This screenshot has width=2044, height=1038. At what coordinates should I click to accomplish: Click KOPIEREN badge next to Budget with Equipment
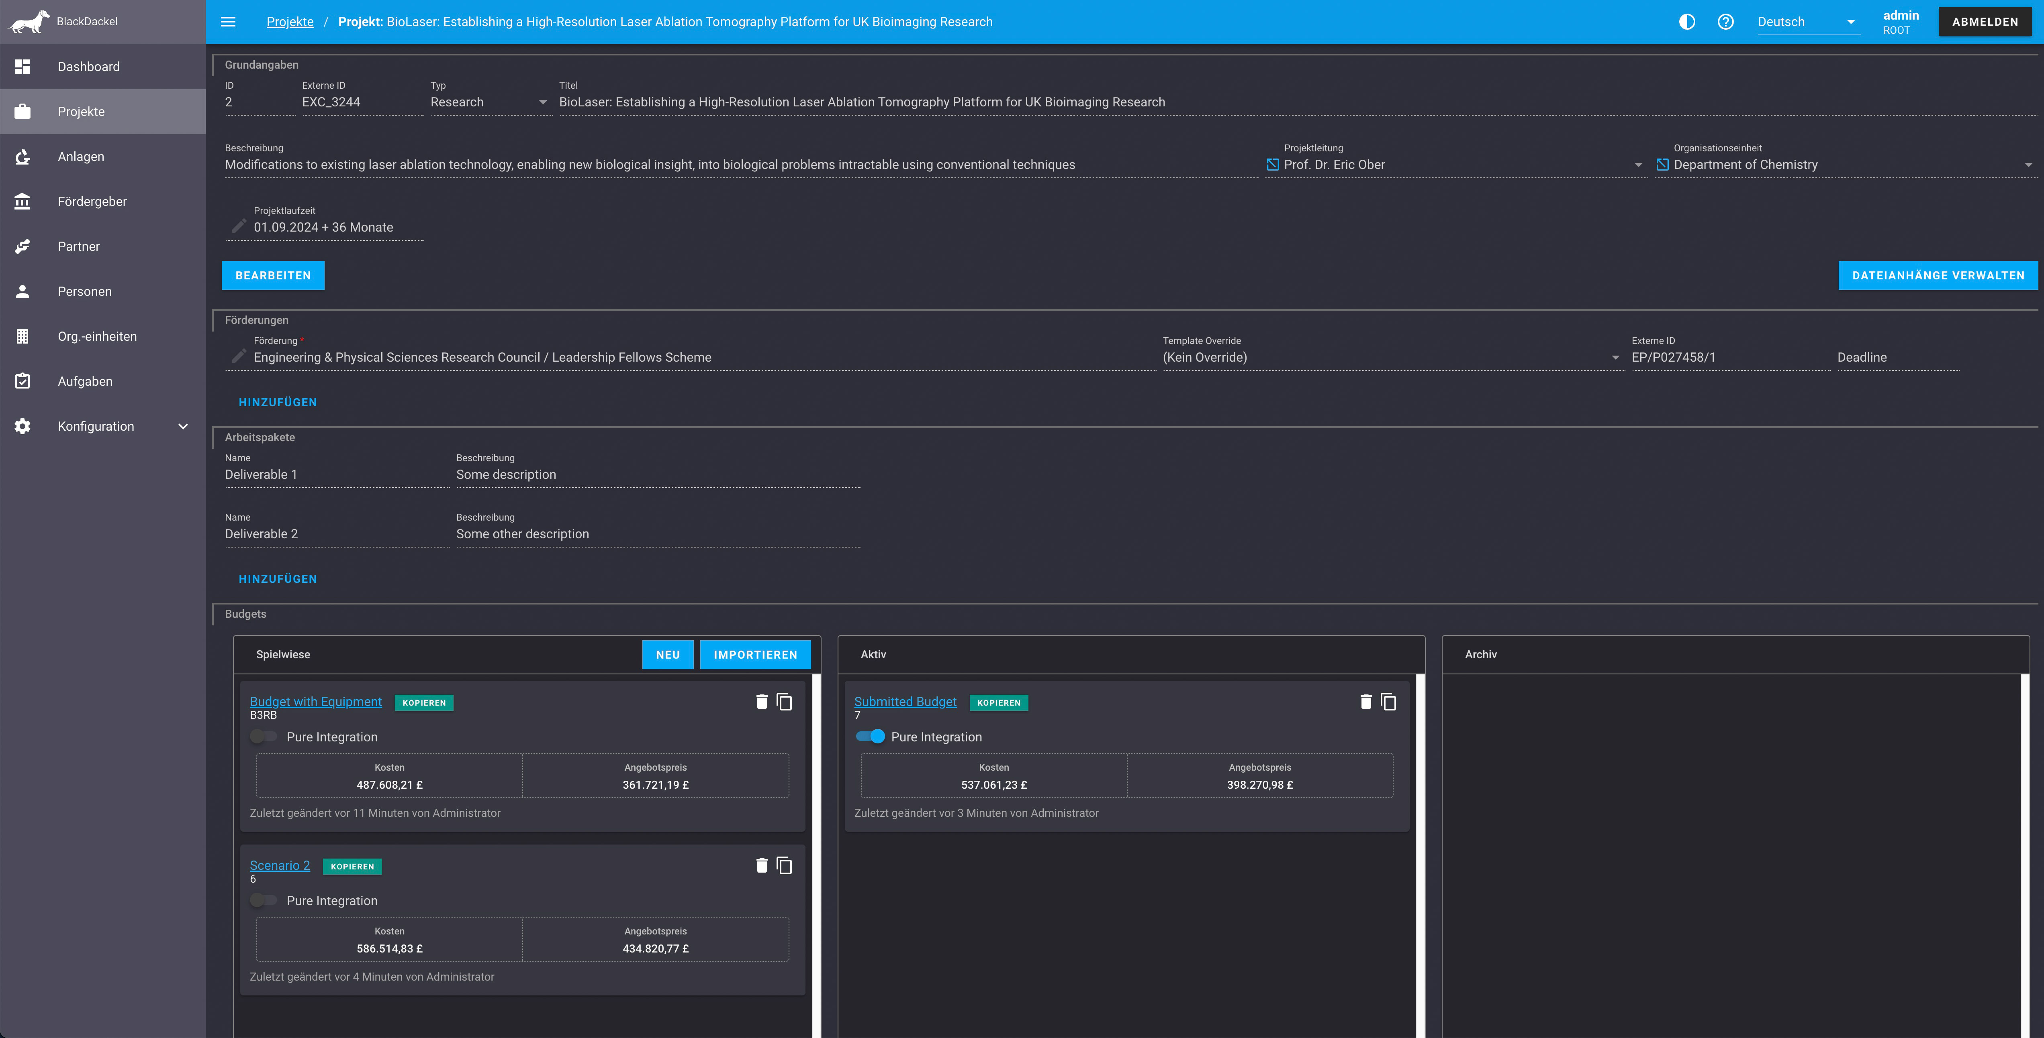point(424,702)
